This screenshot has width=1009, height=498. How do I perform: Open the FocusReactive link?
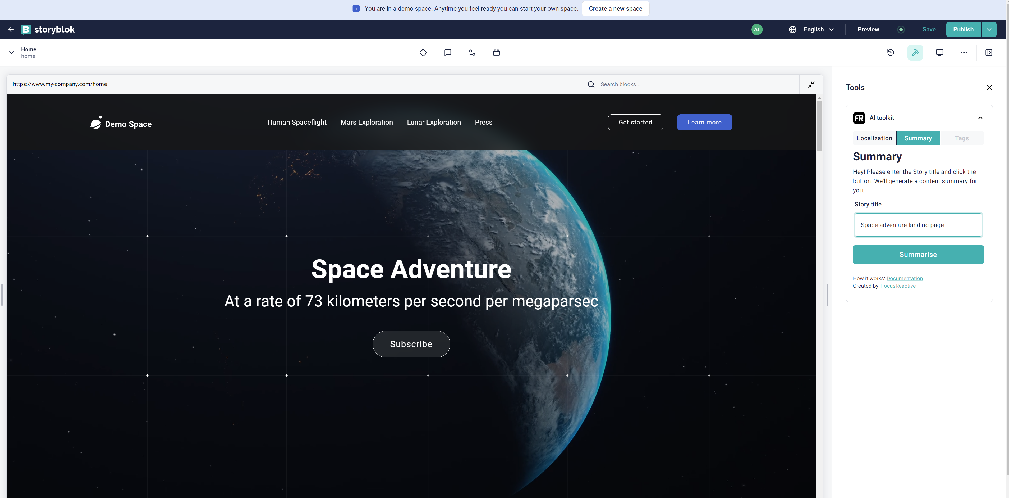click(x=898, y=286)
